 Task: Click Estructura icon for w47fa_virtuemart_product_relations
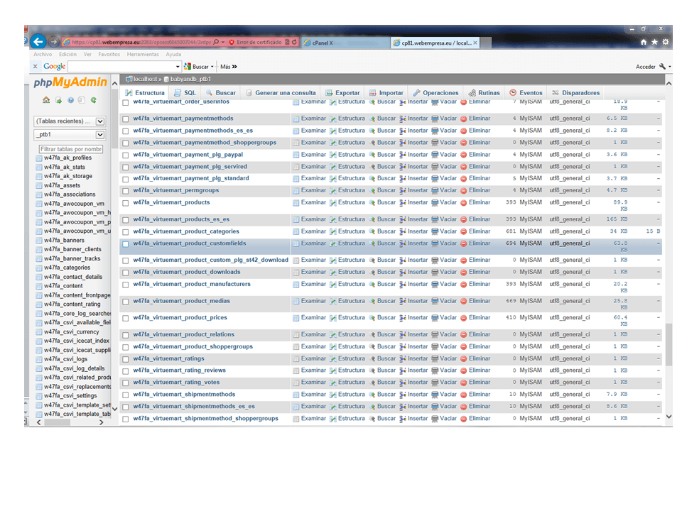click(x=333, y=335)
